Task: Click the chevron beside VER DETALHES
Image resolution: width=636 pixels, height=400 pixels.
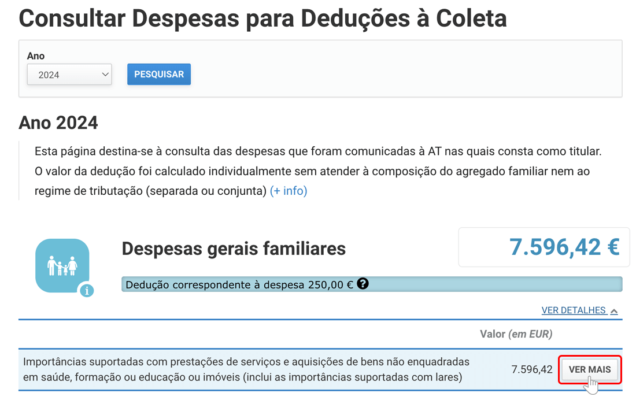Action: pyautogui.click(x=614, y=311)
